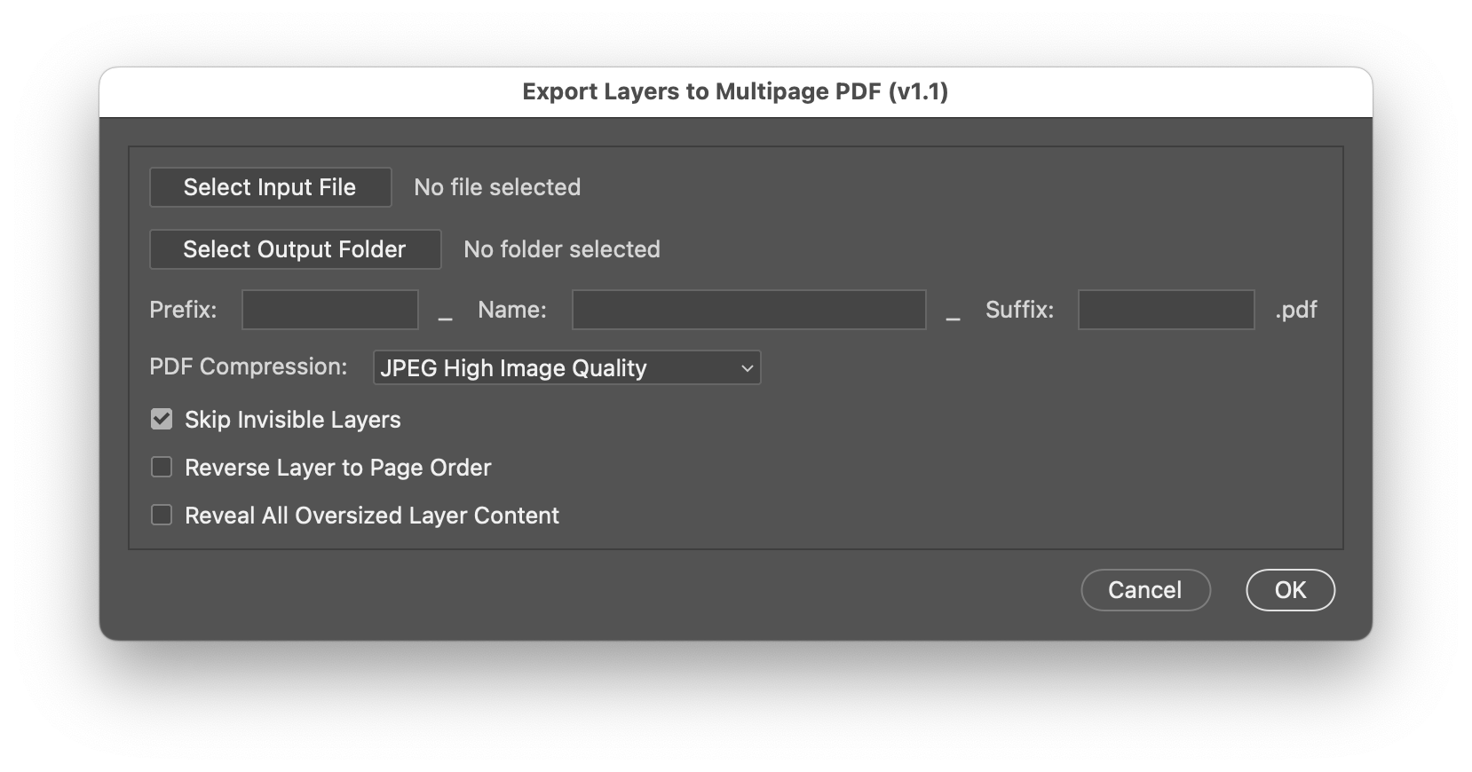
Task: Click the No folder selected label
Action: click(562, 249)
